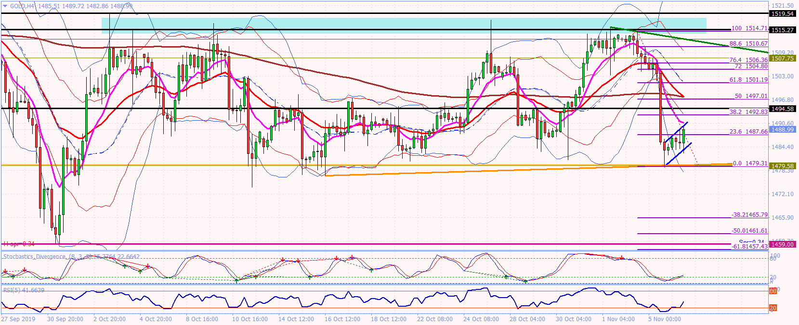This screenshot has height=325, width=799.
Task: Click the red divergence arrow near 1 Nov
Action: tap(622, 258)
